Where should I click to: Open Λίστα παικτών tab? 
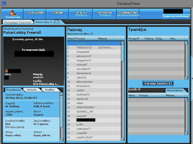coord(175,90)
